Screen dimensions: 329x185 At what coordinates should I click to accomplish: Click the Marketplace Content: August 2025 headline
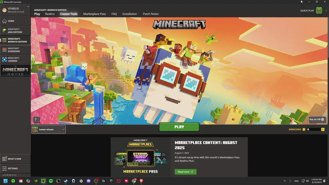(x=206, y=145)
